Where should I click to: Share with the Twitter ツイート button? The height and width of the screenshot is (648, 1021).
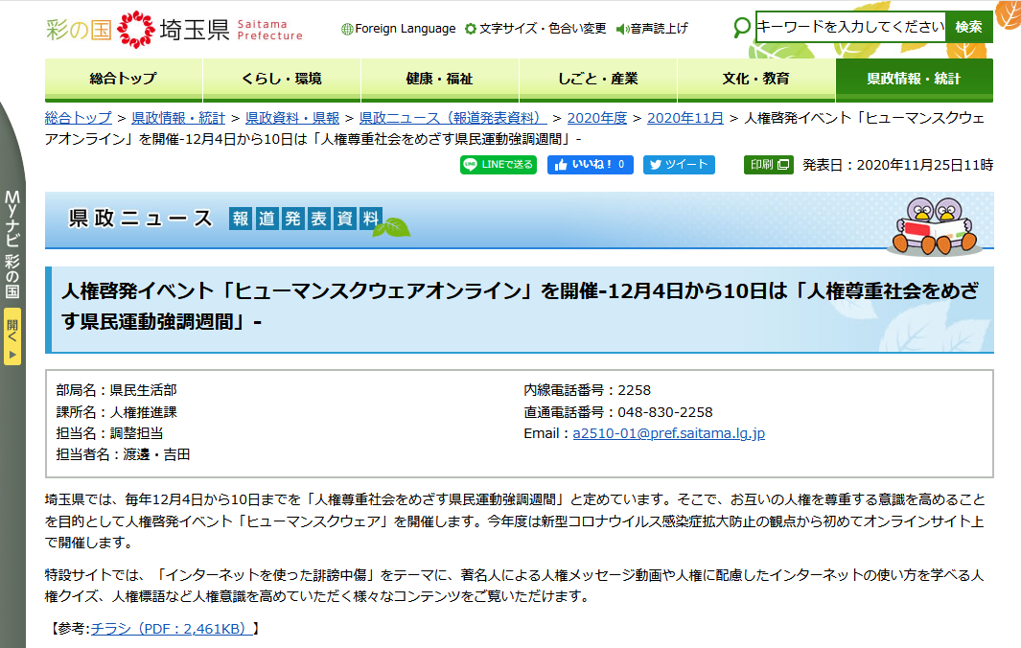point(679,165)
